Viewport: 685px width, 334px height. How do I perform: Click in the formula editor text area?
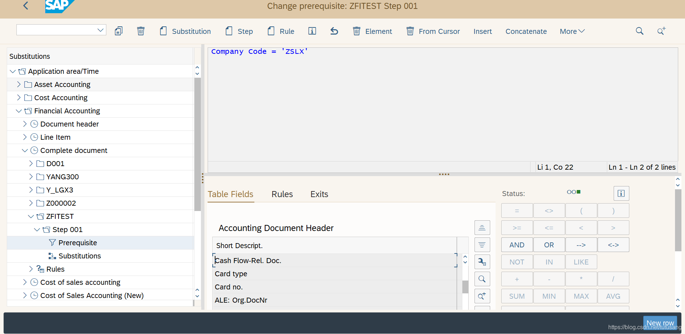click(x=443, y=105)
